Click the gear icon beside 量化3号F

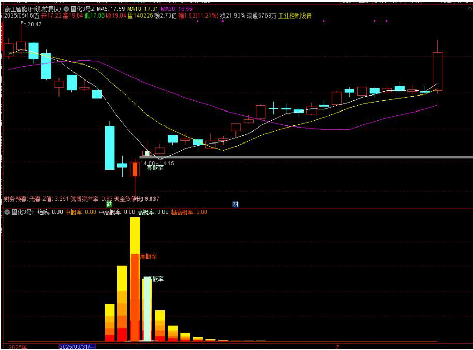click(7, 212)
